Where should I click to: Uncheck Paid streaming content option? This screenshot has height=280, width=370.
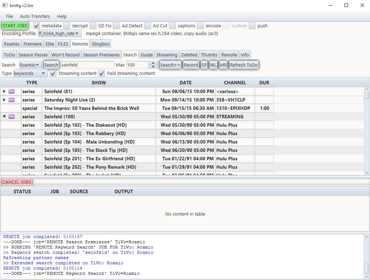(102, 73)
